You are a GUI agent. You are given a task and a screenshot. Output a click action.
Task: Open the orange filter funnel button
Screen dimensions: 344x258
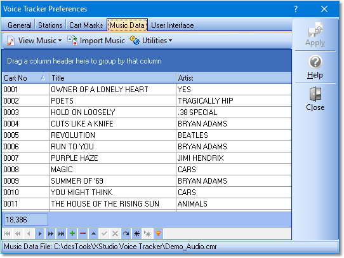click(158, 234)
